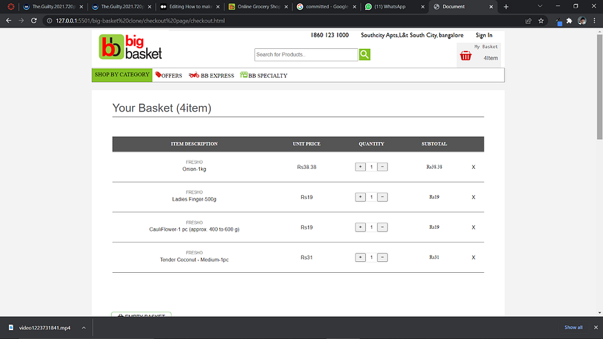
Task: Close the WhatsApp tab
Action: click(422, 6)
